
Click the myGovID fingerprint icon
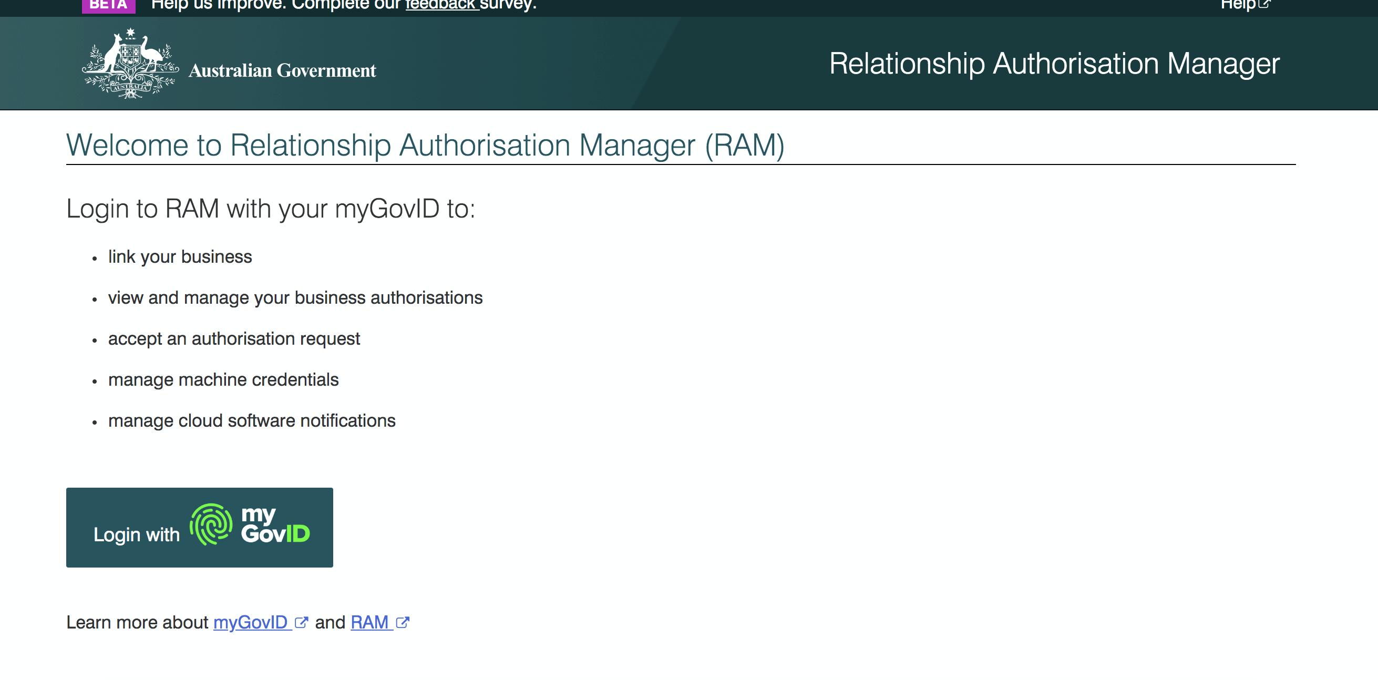point(211,524)
